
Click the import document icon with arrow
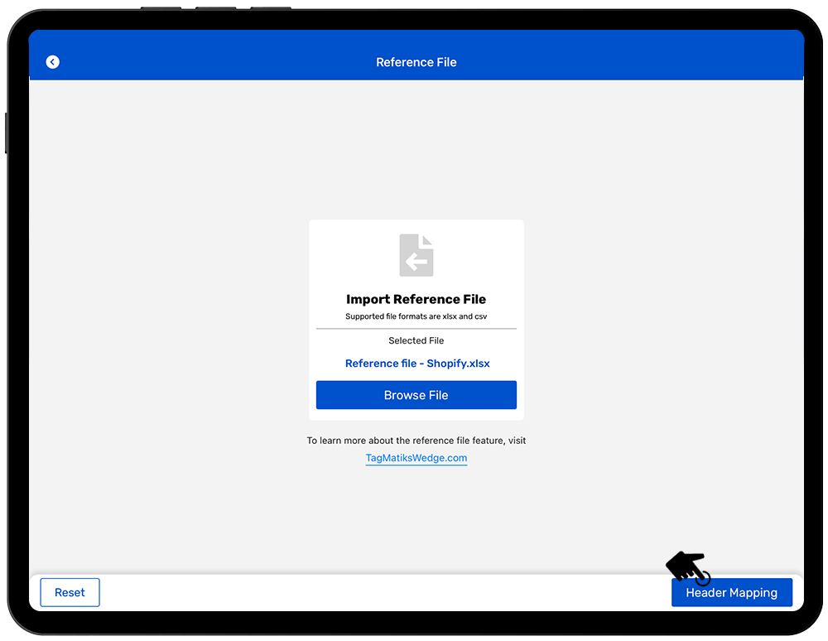[x=416, y=255]
